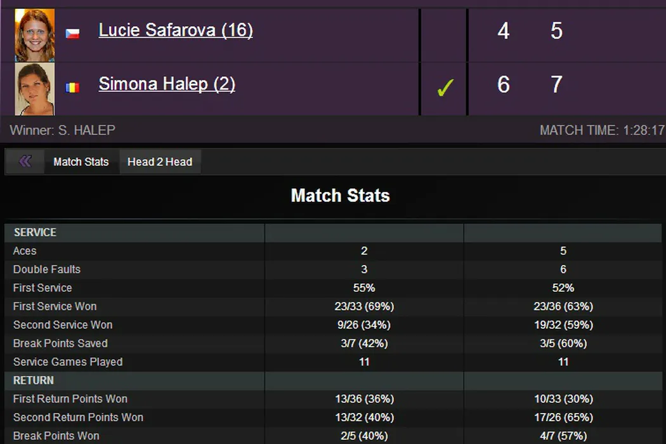Switch to the Head 2 Head tab
This screenshot has width=666, height=444.
pyautogui.click(x=160, y=162)
